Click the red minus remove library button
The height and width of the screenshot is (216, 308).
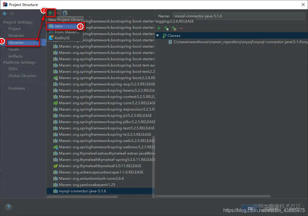[58, 13]
